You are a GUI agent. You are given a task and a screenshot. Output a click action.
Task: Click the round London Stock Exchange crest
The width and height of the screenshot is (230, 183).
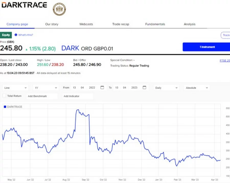[59, 9]
